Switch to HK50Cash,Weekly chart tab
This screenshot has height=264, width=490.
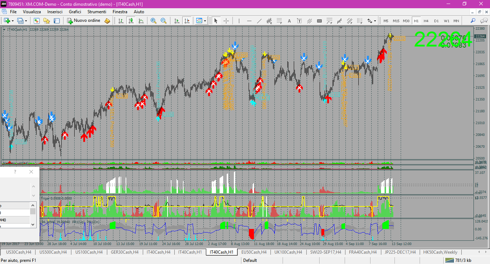click(440, 252)
